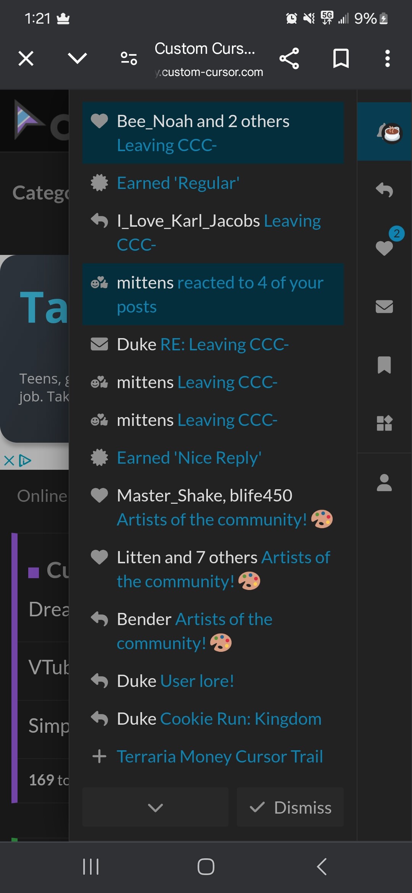Open the likes tab with badge 2
412x893 pixels.
[384, 248]
